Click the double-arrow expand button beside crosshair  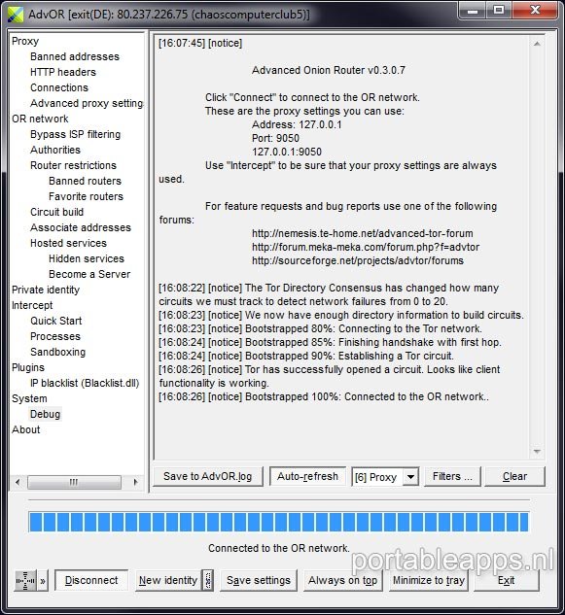click(43, 580)
